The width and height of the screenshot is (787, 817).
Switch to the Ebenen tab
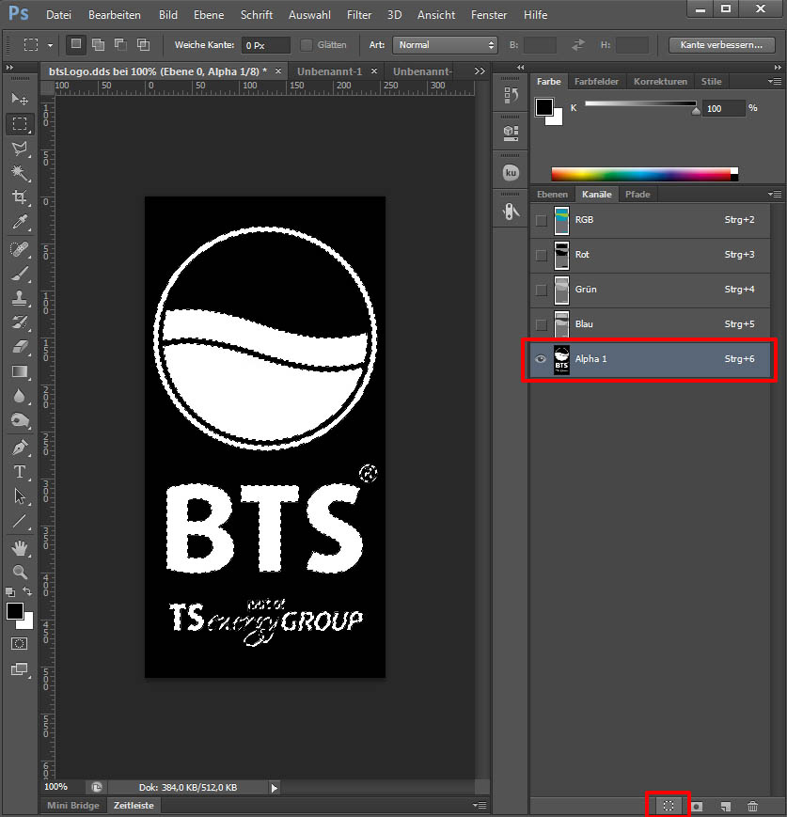click(x=552, y=194)
